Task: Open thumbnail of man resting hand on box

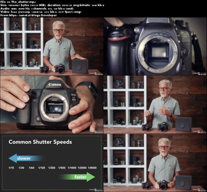Action: pyautogui.click(x=52, y=47)
